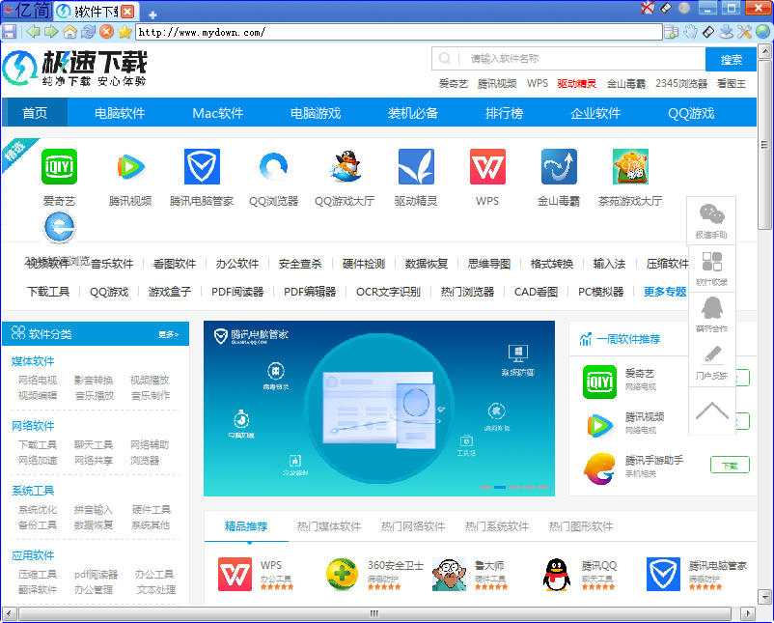Click the red 驱动精灵 hot search link
774x623 pixels.
pyautogui.click(x=576, y=83)
